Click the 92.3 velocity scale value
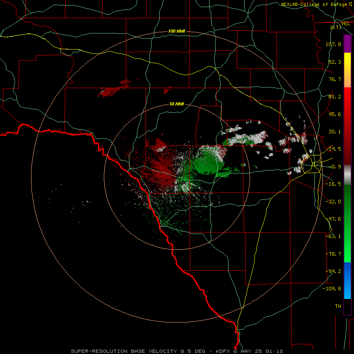 click(335, 62)
